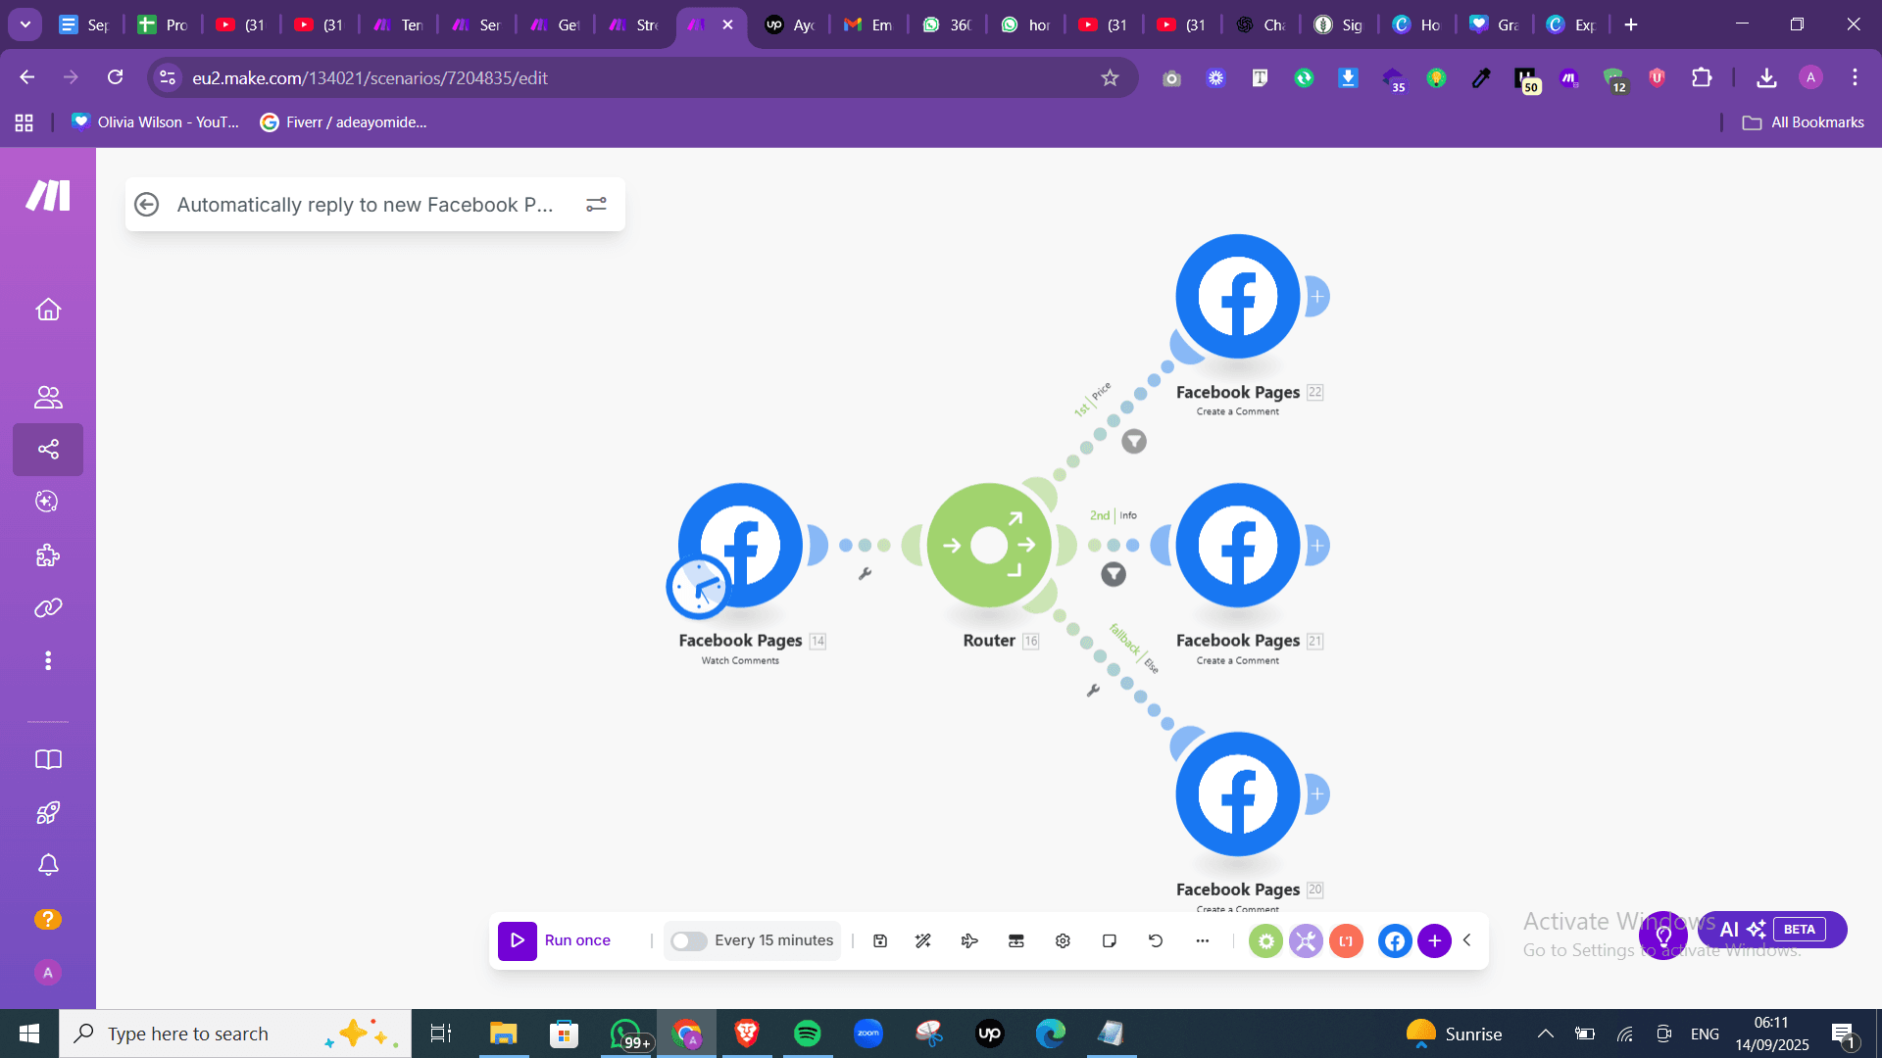Image resolution: width=1882 pixels, height=1058 pixels.
Task: Save the scenario with the disk icon
Action: tap(880, 941)
